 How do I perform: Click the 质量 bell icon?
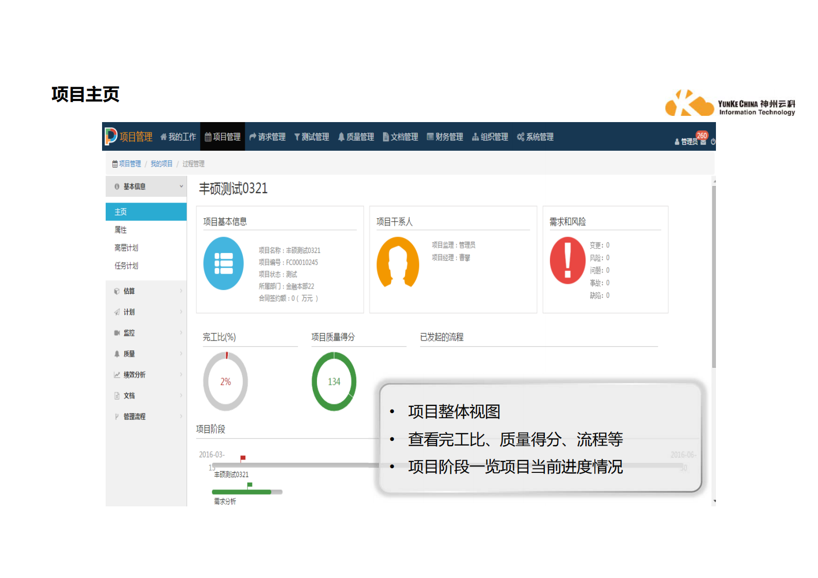117,354
